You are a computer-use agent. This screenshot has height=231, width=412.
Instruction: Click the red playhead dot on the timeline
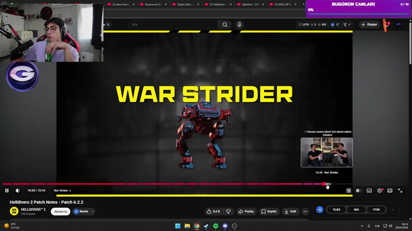click(x=324, y=184)
